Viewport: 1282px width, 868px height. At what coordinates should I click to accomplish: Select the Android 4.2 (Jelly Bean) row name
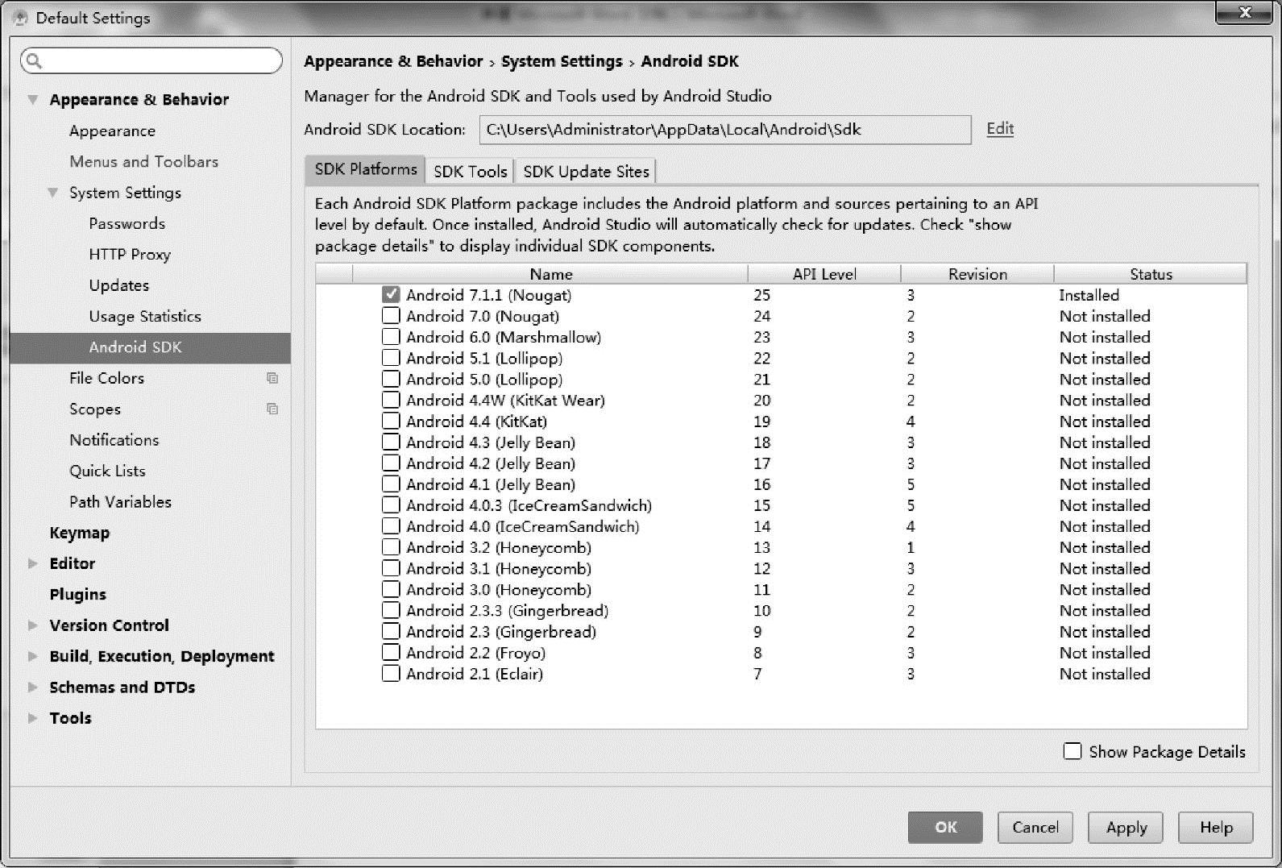pyautogui.click(x=491, y=463)
